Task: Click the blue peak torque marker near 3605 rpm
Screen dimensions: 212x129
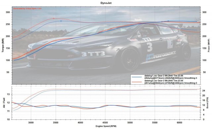Action: tap(61, 21)
